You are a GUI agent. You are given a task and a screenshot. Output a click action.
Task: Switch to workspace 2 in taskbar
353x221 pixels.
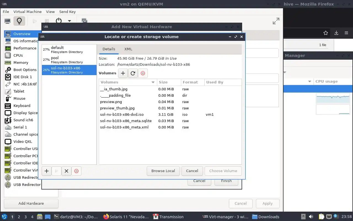click(x=19, y=217)
